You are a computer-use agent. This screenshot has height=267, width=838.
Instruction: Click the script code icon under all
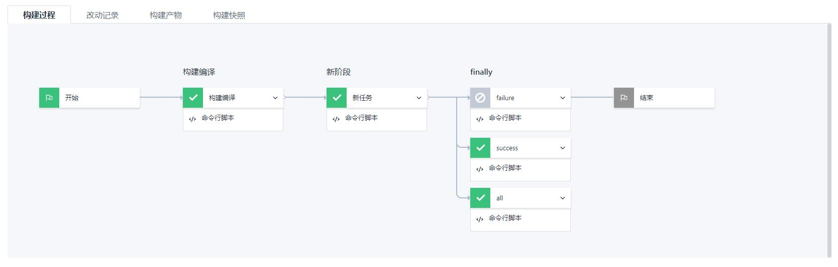(480, 219)
